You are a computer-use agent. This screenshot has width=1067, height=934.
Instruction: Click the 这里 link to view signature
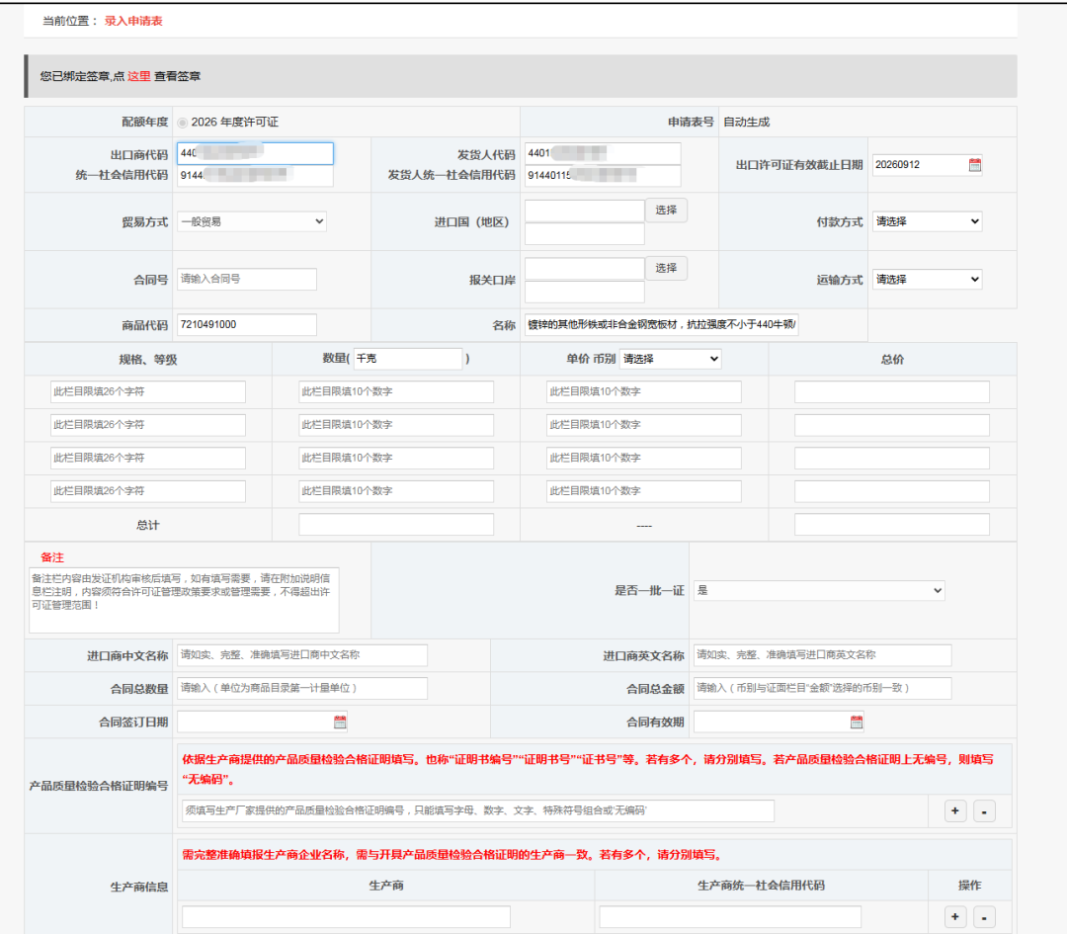[x=138, y=76]
